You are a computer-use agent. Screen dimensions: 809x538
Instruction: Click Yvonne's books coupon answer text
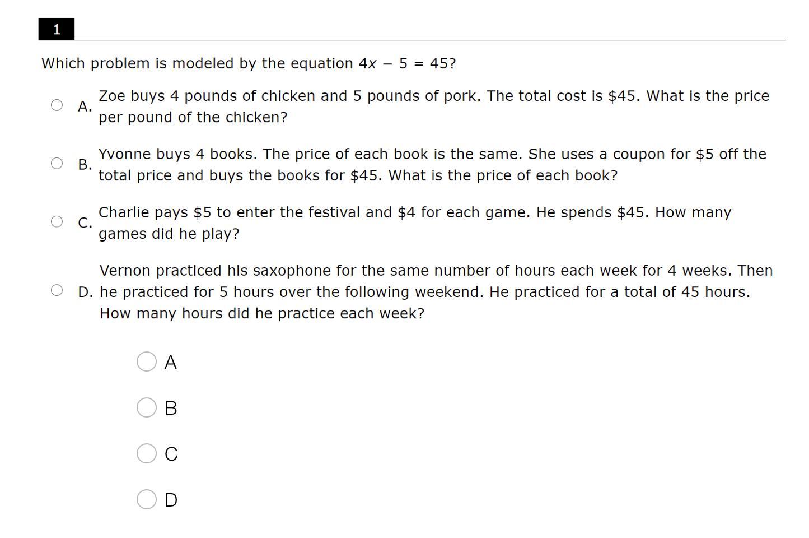tap(432, 164)
